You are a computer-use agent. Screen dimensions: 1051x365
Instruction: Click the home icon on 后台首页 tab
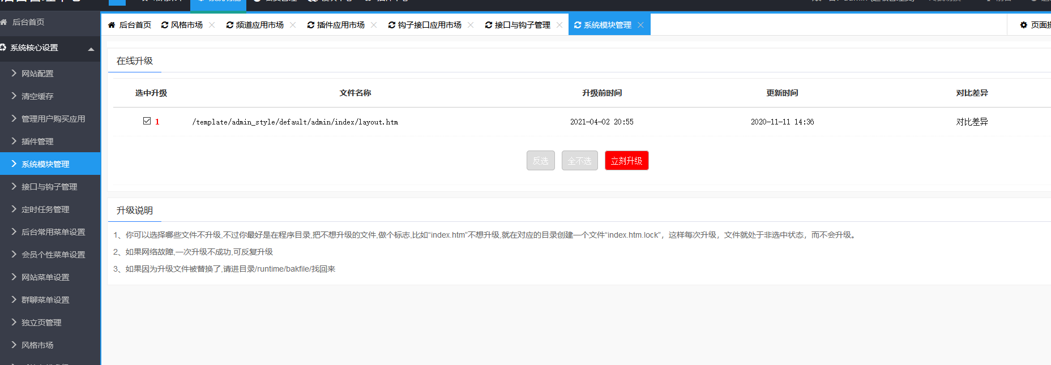pyautogui.click(x=112, y=25)
